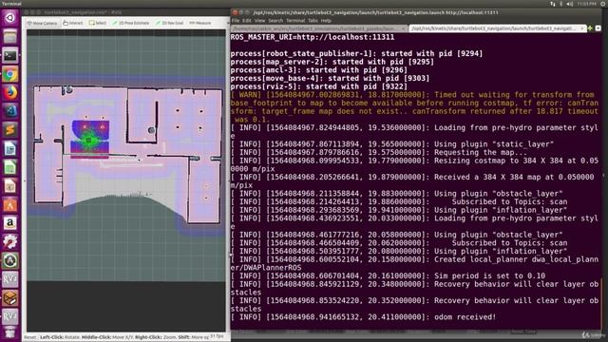Image resolution: width=608 pixels, height=342 pixels.
Task: Open Sublime Text from the launcher
Action: 10,130
